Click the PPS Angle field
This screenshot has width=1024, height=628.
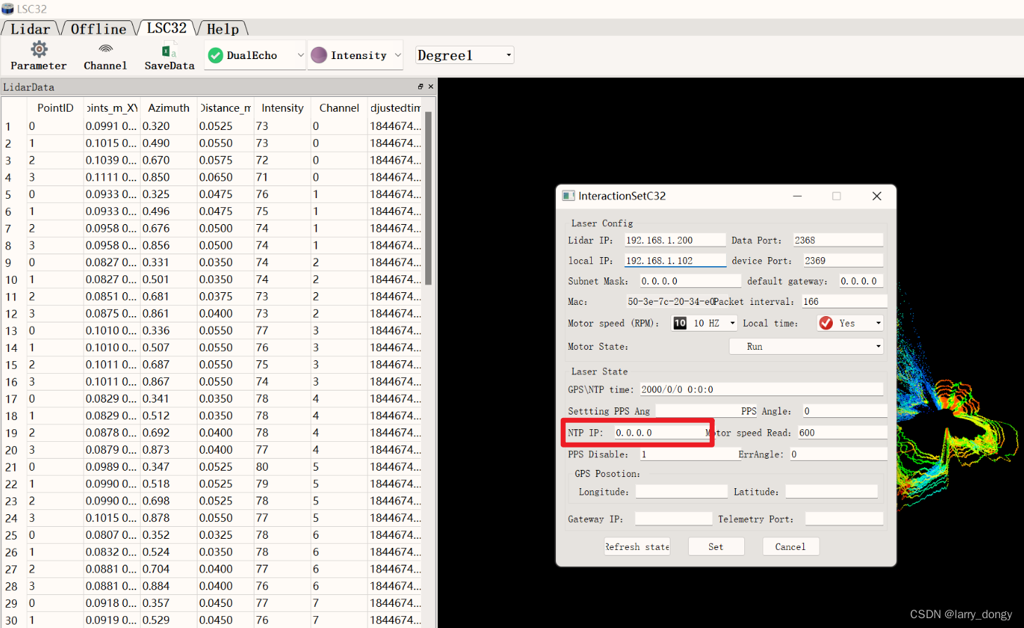[x=845, y=411]
